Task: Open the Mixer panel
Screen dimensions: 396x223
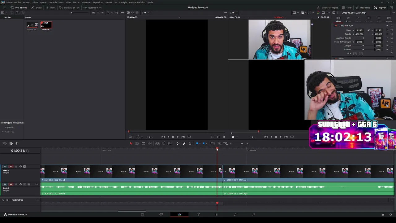Action: pos(347,7)
